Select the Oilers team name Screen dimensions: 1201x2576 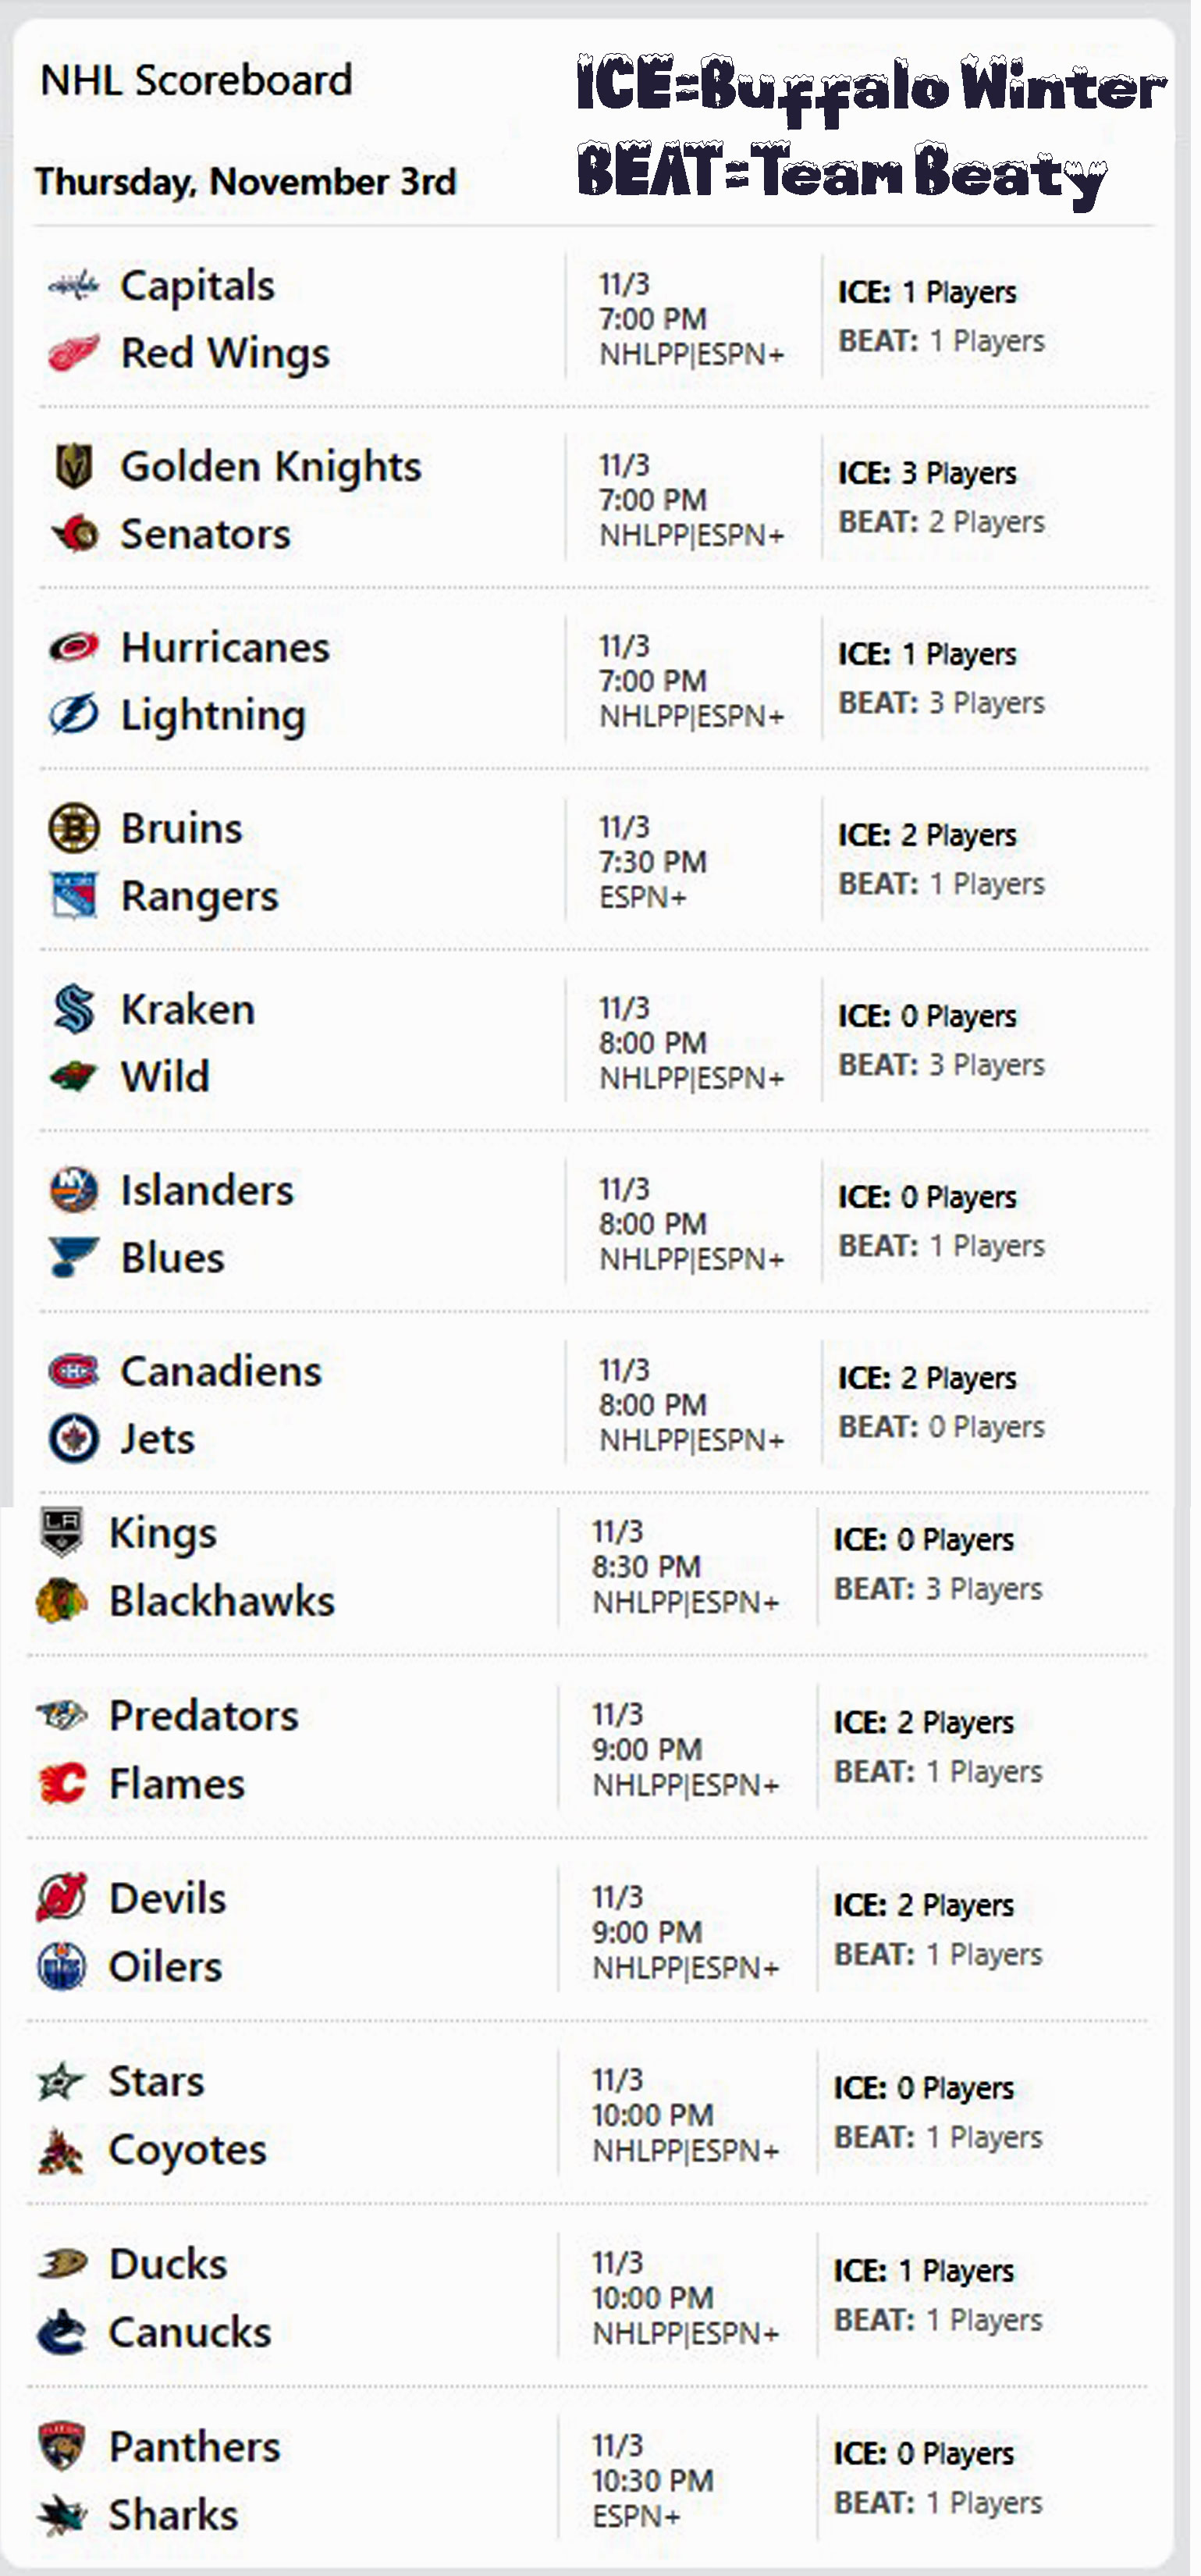point(165,1968)
